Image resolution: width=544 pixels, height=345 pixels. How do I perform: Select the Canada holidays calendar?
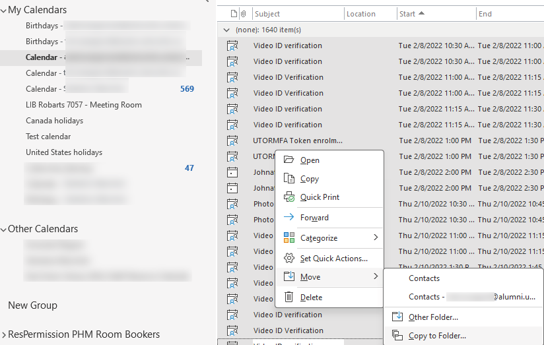[54, 121]
